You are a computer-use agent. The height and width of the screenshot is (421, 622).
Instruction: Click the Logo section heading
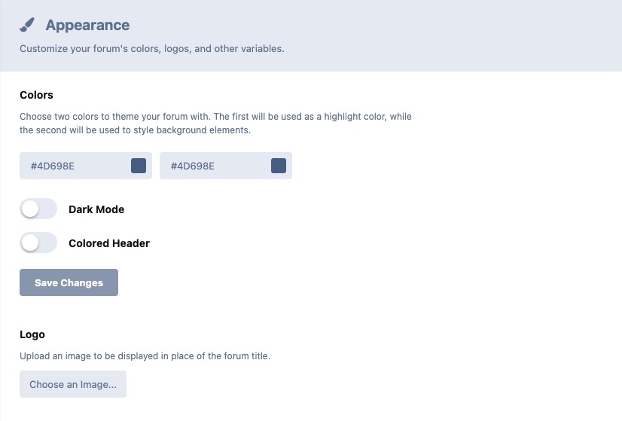pyautogui.click(x=32, y=334)
